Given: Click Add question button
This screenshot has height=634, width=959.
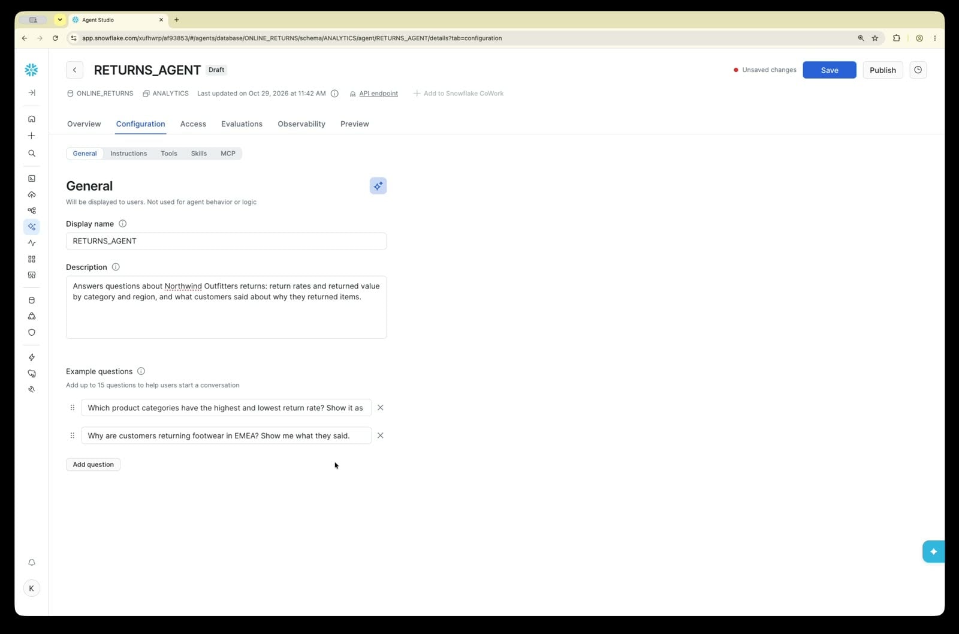Looking at the screenshot, I should (93, 464).
